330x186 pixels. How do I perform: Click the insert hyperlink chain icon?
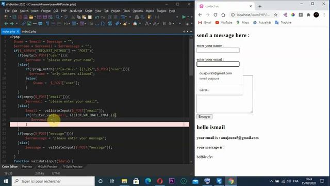point(23,24)
